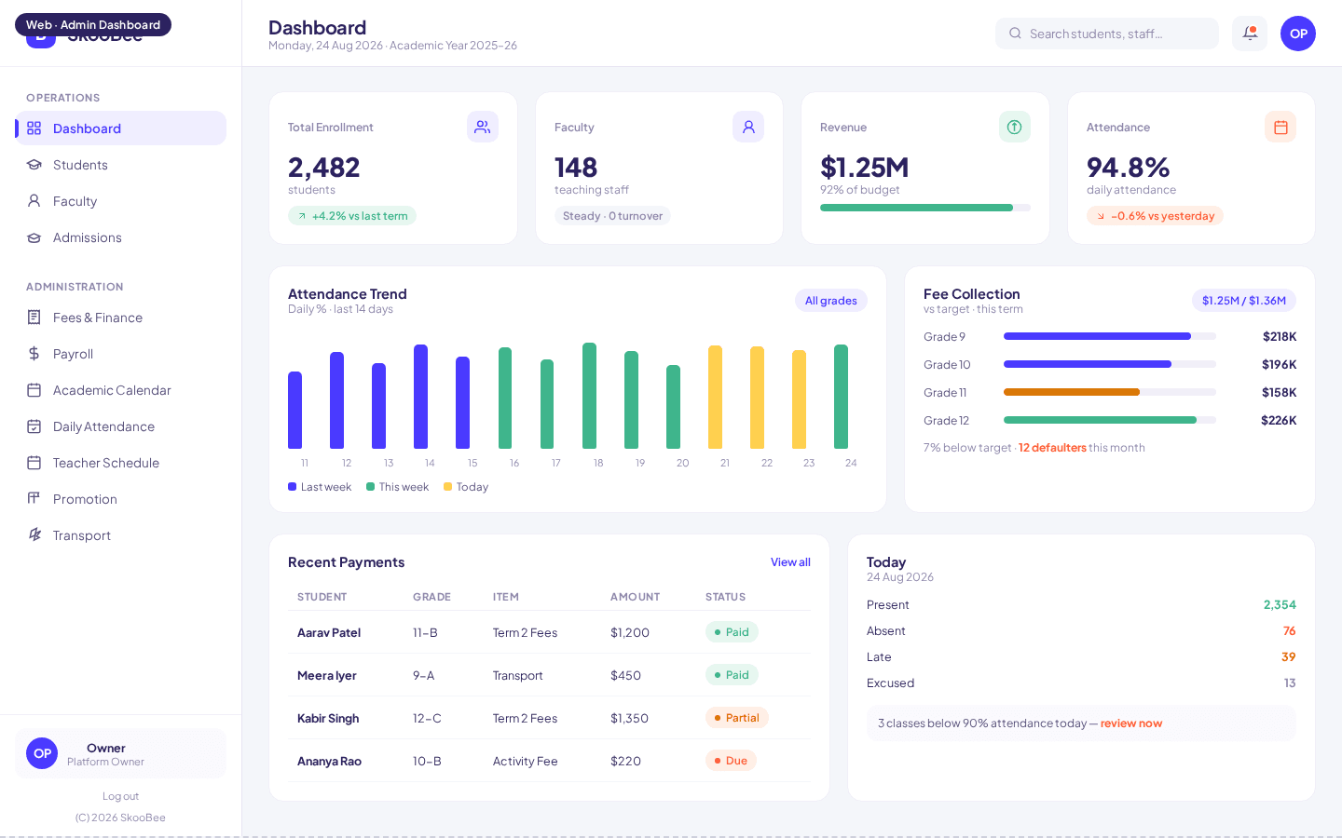Select the Aarav Patel payment row

pos(549,632)
